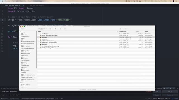Click the Find All button
The height and width of the screenshot is (100, 179).
coord(170,91)
